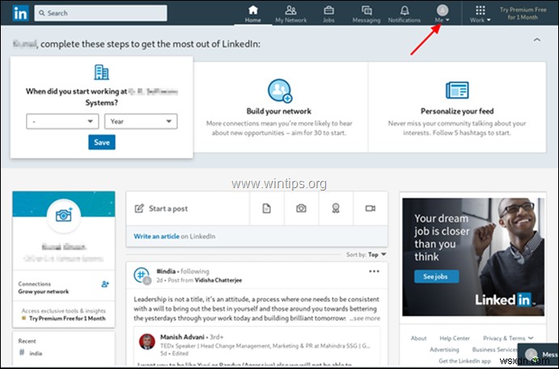
Task: Click the photo camera icon in post box
Action: [x=301, y=208]
